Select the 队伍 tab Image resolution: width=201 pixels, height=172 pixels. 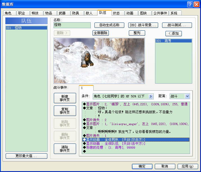[105, 13]
